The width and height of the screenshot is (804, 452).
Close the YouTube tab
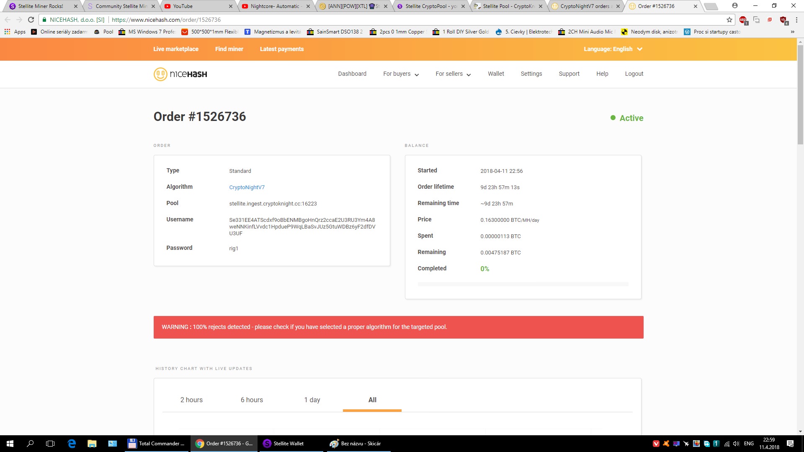tap(231, 6)
